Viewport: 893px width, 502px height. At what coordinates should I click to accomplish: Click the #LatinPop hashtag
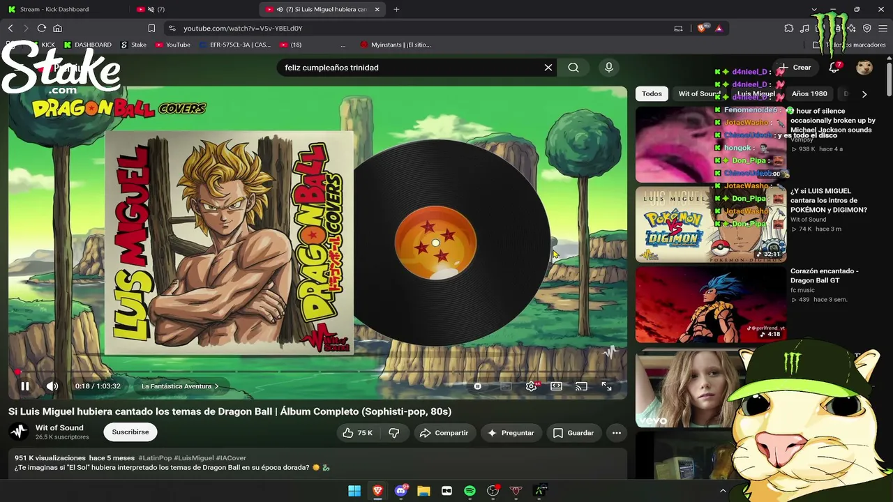click(x=155, y=458)
